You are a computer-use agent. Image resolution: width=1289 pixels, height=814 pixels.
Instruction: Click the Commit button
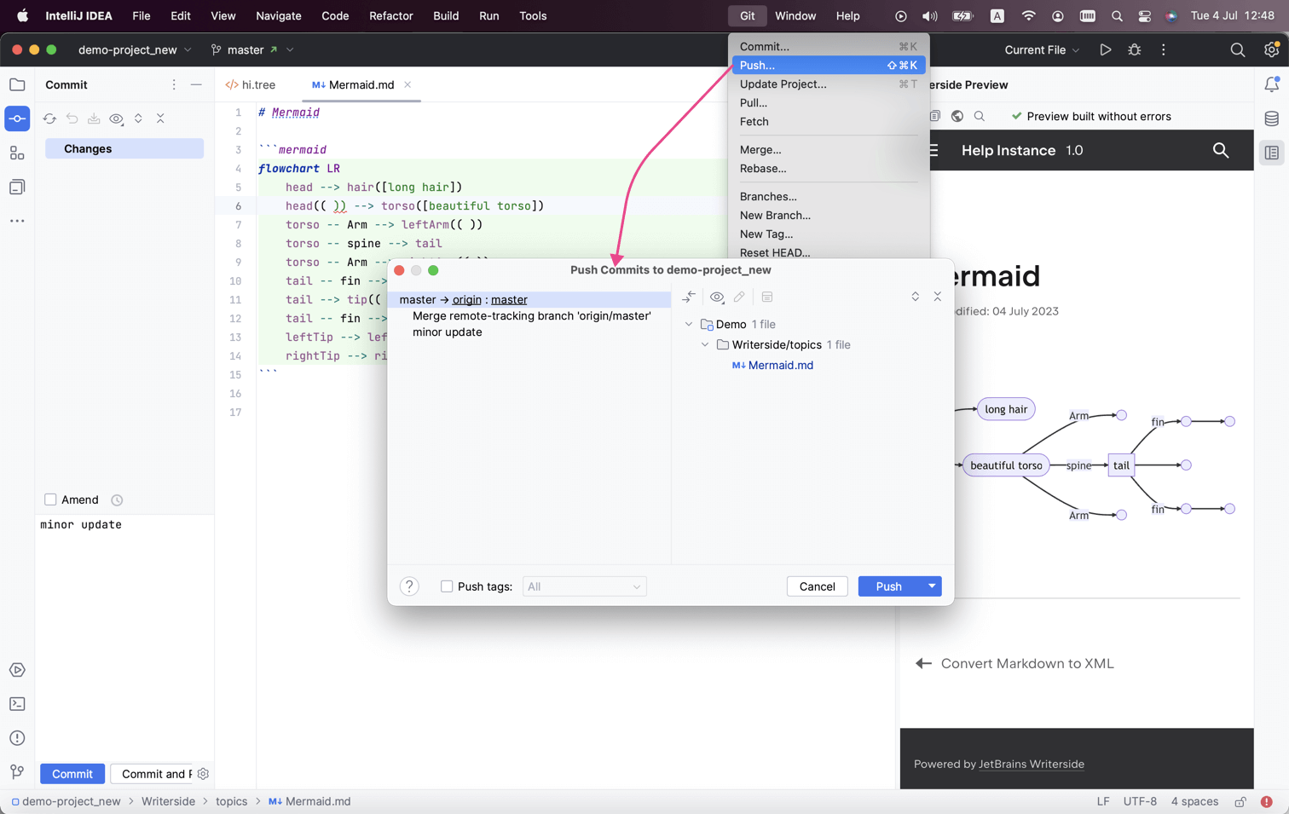pyautogui.click(x=72, y=774)
